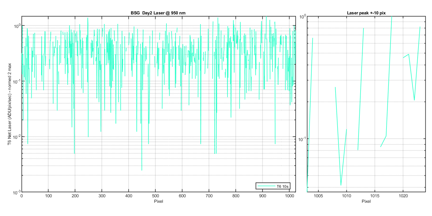Click the title "BSG Day2 Laser @ 950 nm"
The image size is (432, 216).
pyautogui.click(x=158, y=13)
